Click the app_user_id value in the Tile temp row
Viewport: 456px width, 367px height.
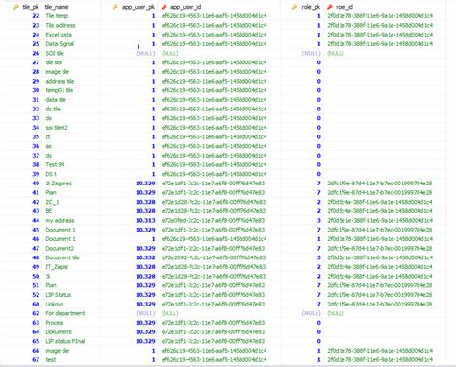(x=214, y=16)
